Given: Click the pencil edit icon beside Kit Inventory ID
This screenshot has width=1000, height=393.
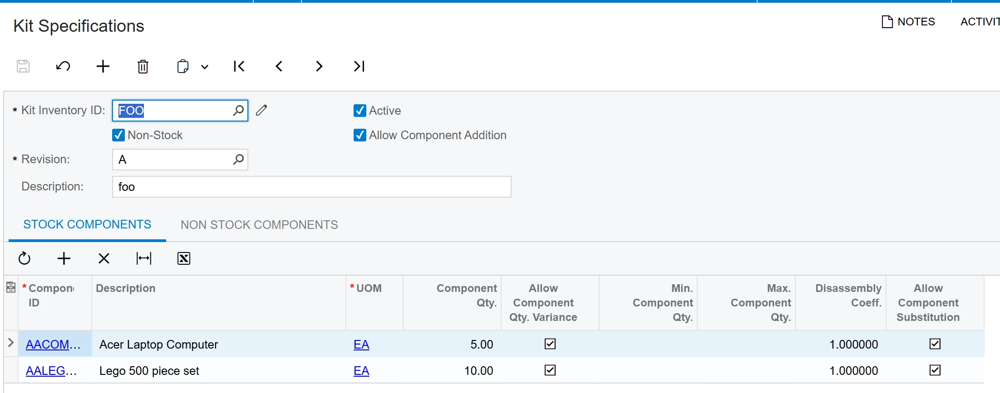Looking at the screenshot, I should [261, 110].
